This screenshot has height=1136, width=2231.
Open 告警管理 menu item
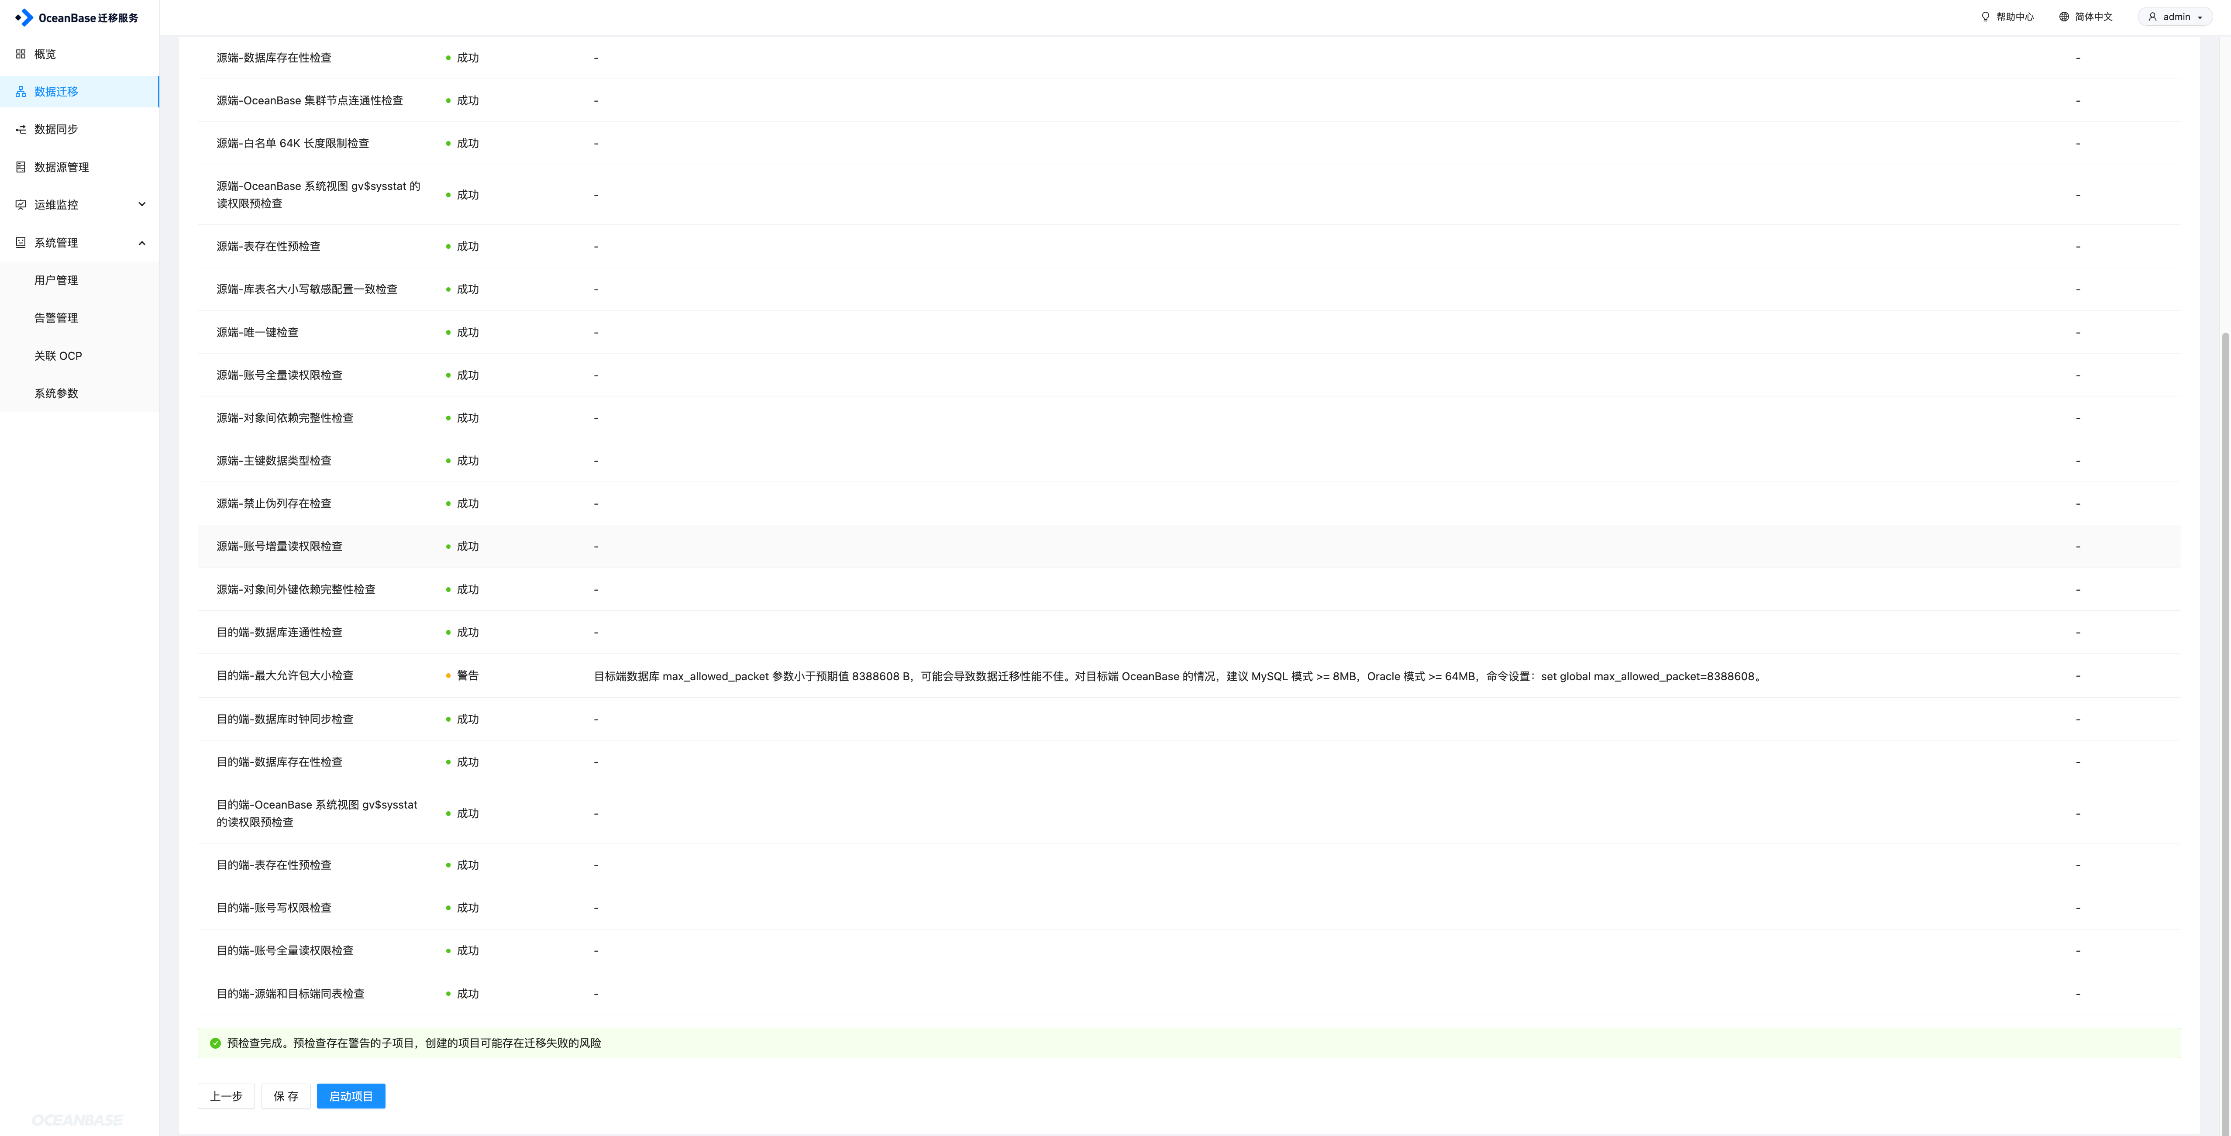(56, 318)
